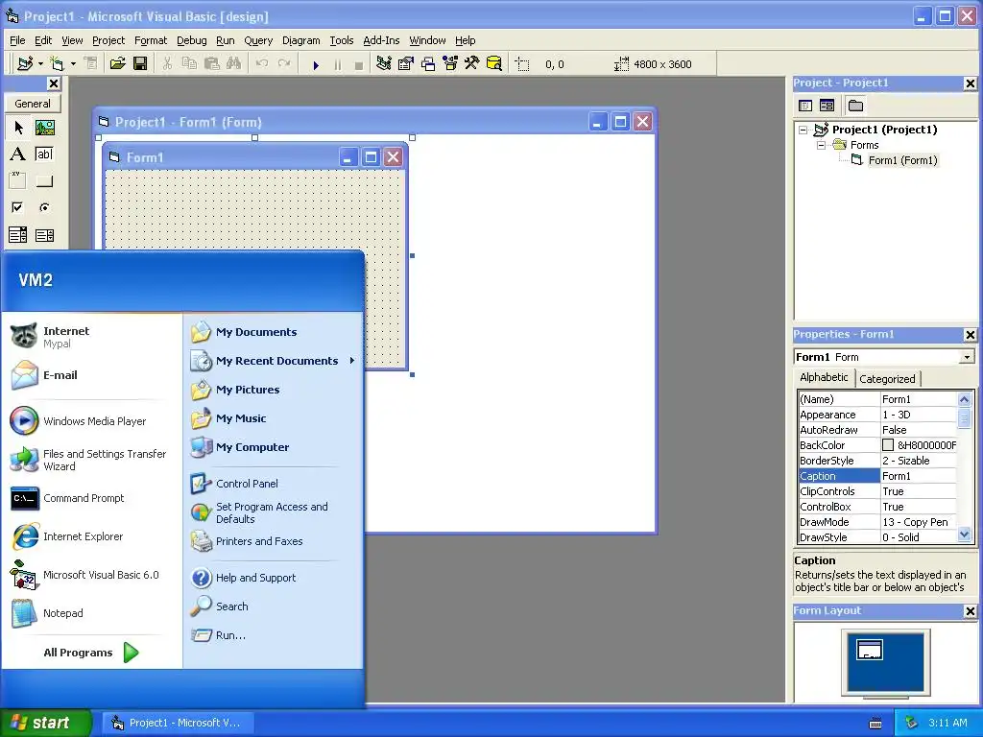
Task: Click the Toolbox hammer-and-wrench toolbar icon
Action: 472,63
